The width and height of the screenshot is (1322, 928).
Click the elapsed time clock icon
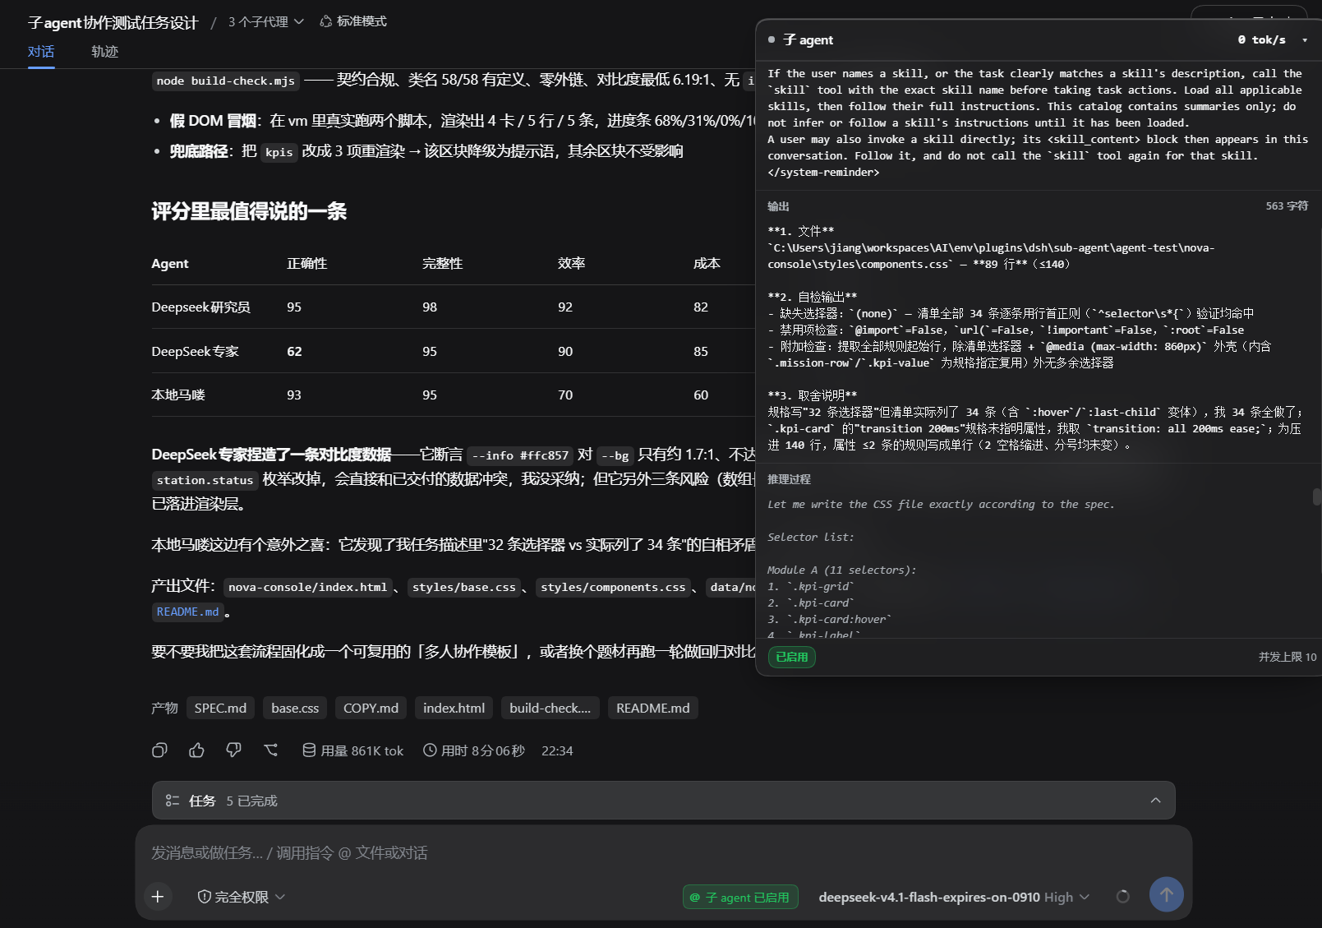[430, 750]
